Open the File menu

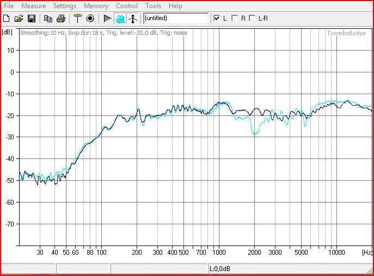pyautogui.click(x=9, y=6)
